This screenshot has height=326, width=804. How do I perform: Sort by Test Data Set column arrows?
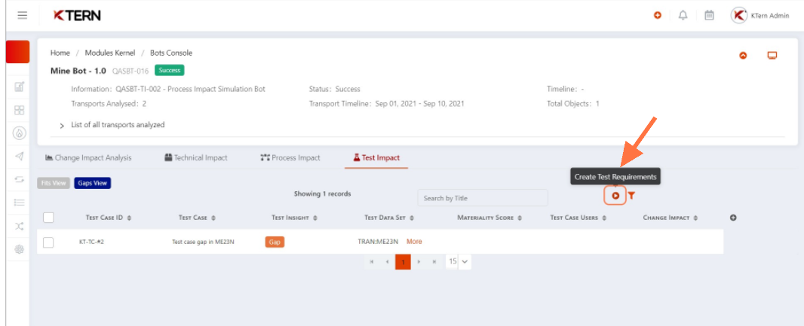412,218
